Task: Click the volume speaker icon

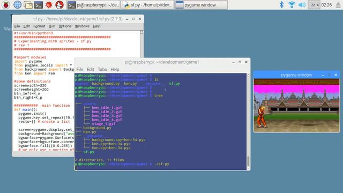Action: point(302,5)
